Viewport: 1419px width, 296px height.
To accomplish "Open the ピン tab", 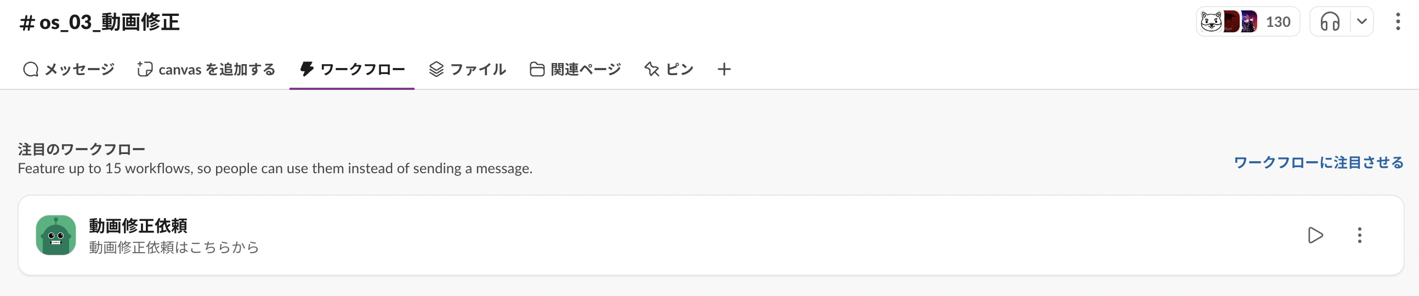I will 669,70.
